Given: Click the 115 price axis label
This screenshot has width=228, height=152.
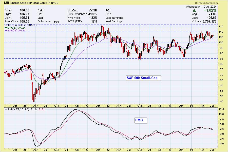Looking at the screenshot, I should 221,26.
